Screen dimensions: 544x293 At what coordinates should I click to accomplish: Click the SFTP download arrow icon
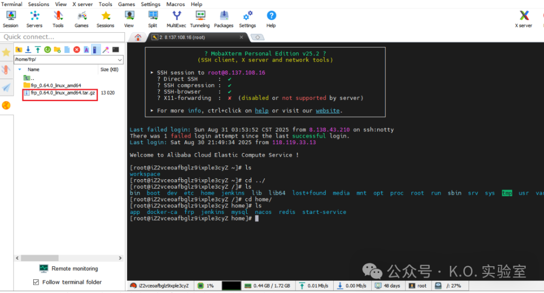pyautogui.click(x=28, y=49)
